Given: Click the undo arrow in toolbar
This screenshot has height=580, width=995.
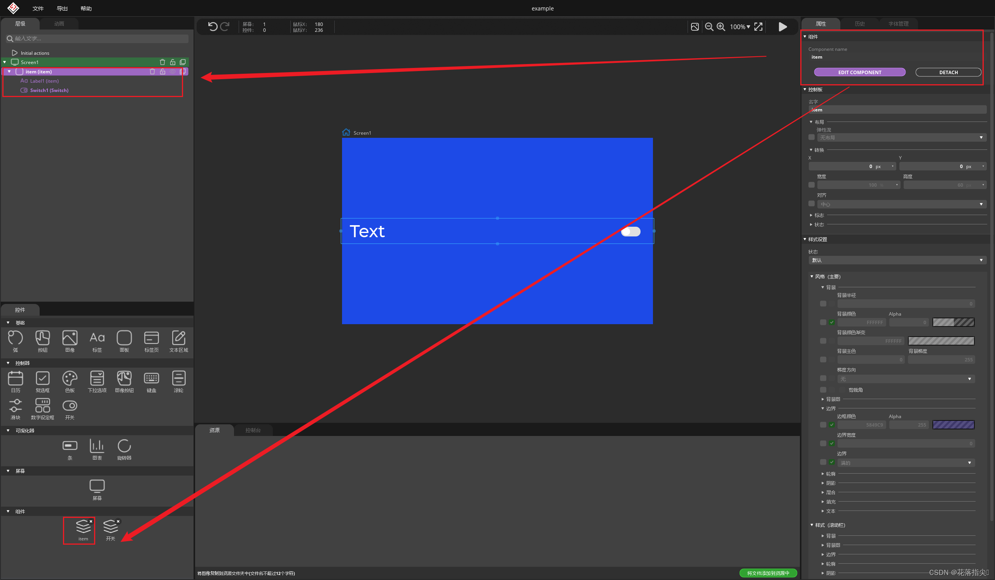Looking at the screenshot, I should point(213,26).
